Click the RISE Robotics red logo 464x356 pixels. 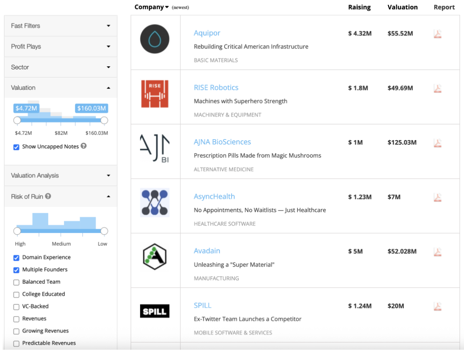(155, 93)
